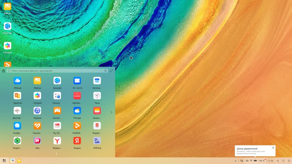Close the Центр уведомлений tooltip
292x164 pixels.
click(x=273, y=148)
